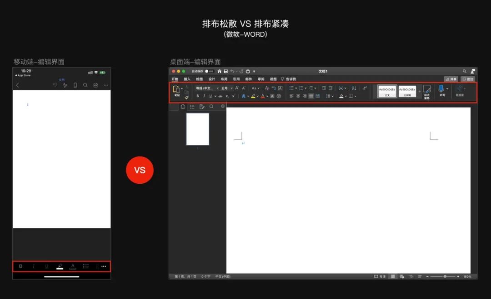Viewport: 491px width, 299px height.
Task: Click the Dictate (听写) microphone icon
Action: tap(441, 89)
